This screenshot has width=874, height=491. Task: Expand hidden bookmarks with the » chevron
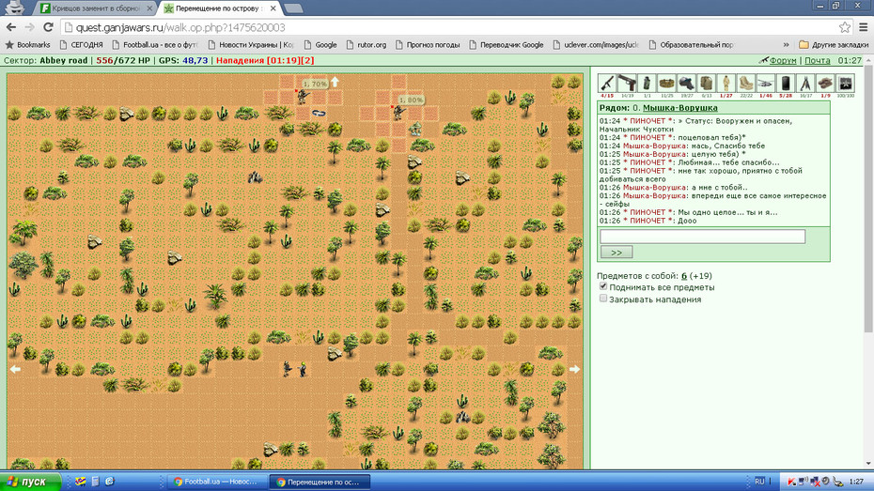tap(786, 44)
